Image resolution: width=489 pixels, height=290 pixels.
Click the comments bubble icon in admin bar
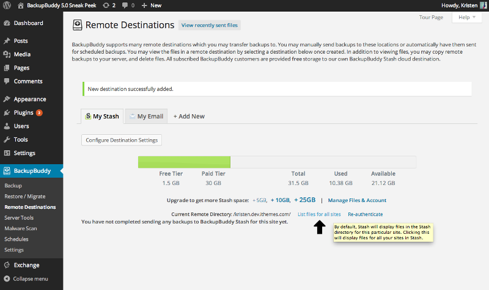pyautogui.click(x=125, y=5)
